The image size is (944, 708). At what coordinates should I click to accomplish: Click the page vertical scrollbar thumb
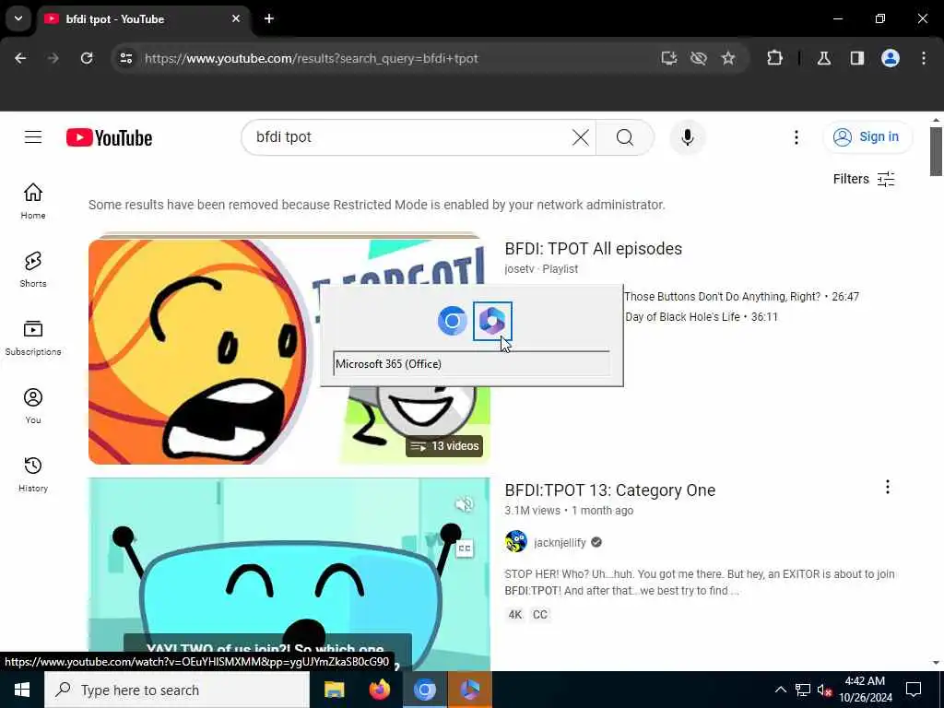click(936, 151)
